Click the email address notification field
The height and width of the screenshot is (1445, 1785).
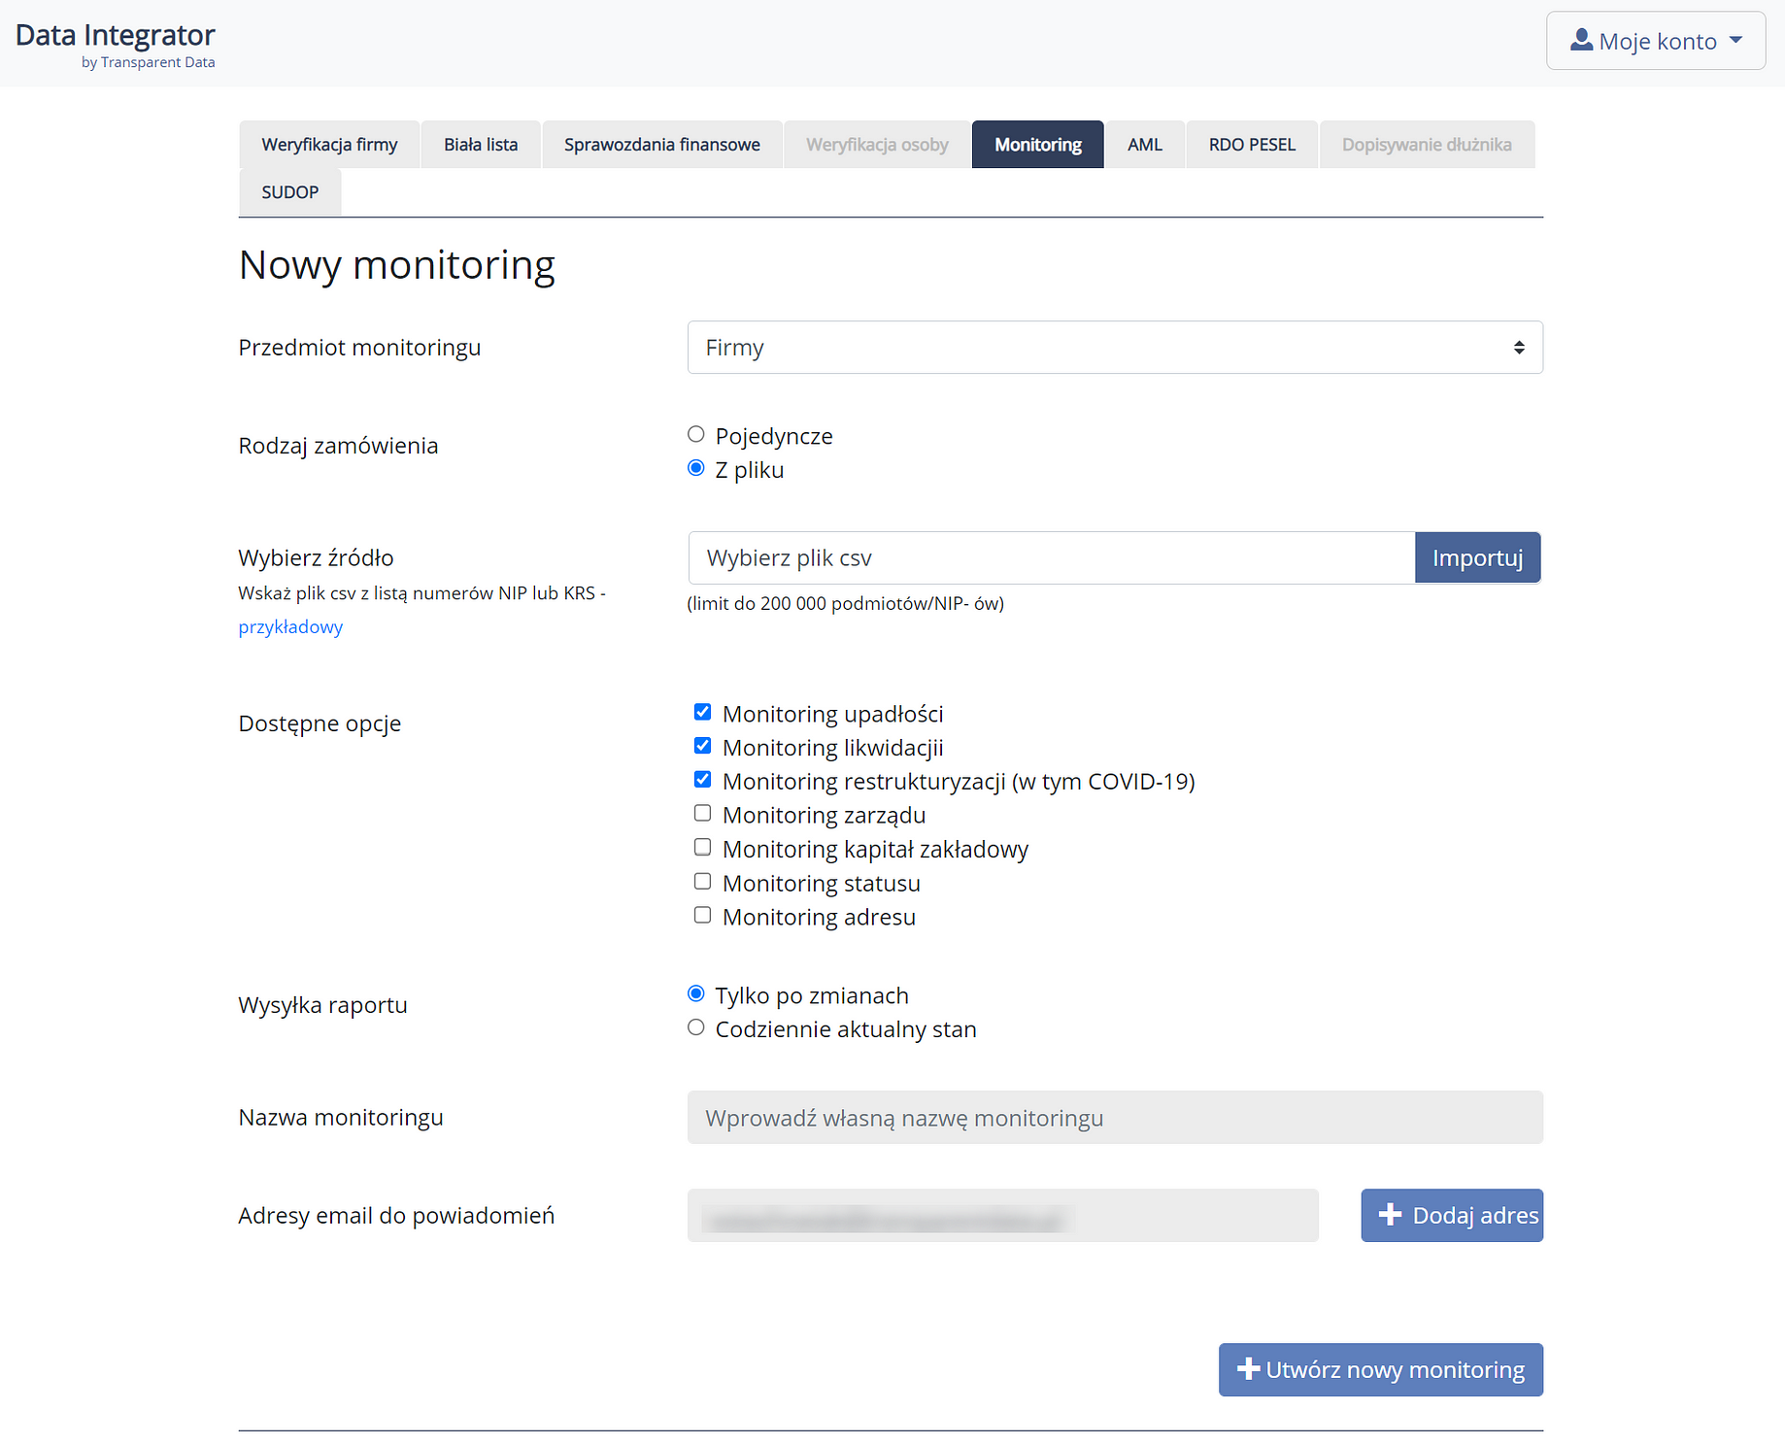click(x=1003, y=1216)
